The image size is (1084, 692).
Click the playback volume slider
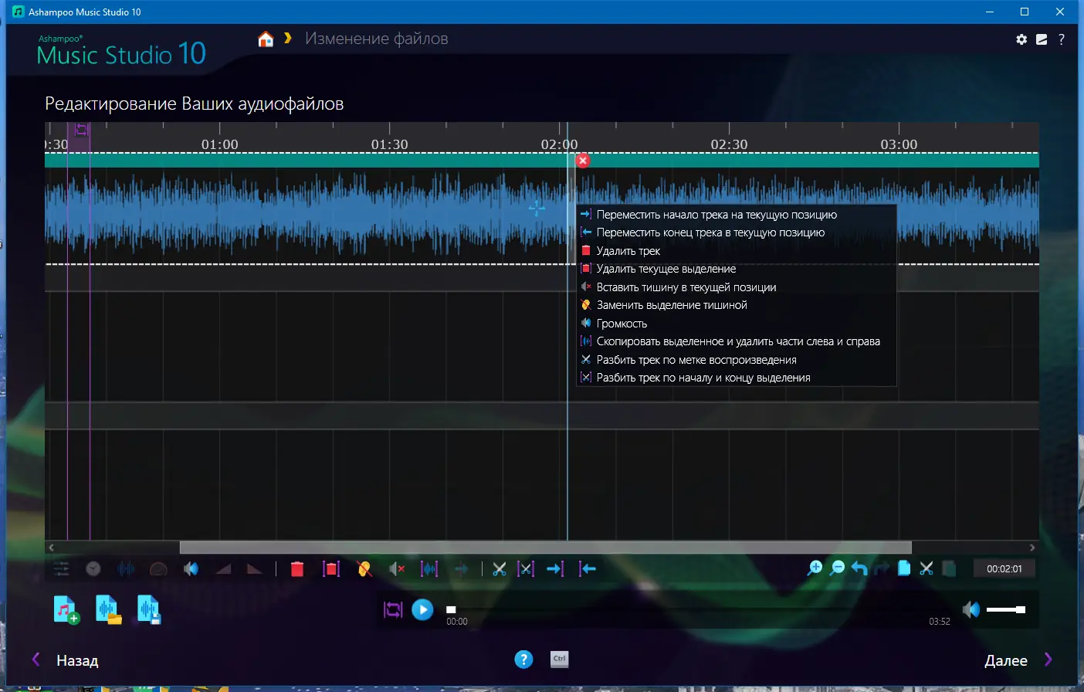point(1005,609)
